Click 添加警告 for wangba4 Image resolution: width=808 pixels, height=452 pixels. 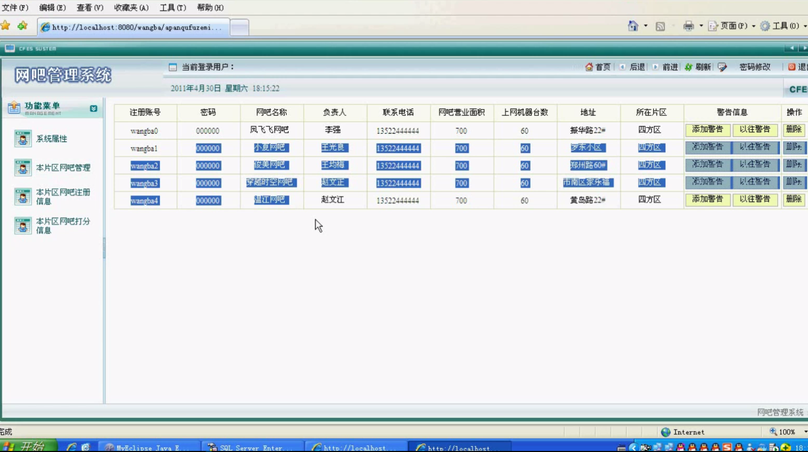(x=708, y=199)
